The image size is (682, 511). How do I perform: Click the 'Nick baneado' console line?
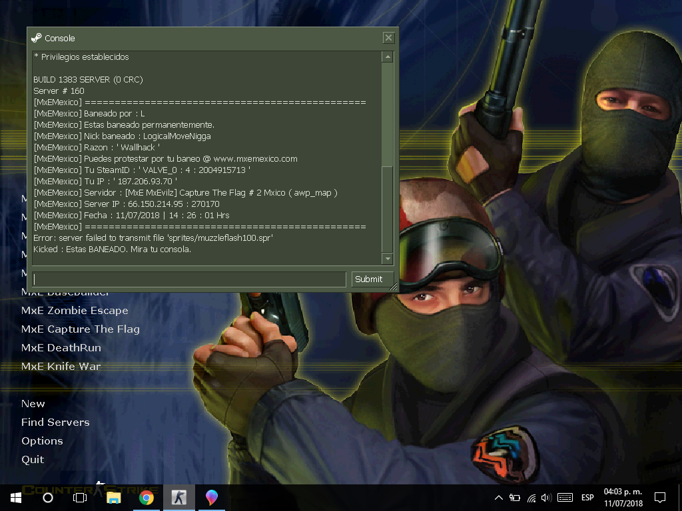(123, 136)
